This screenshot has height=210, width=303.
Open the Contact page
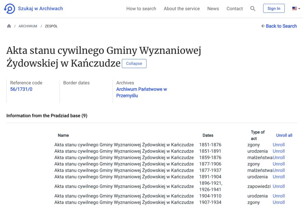[235, 9]
